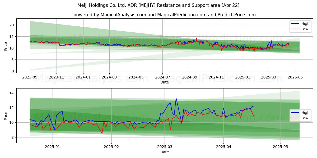Click the end of the blue High line in bottom chart
Viewport: 317px width, 158px height.
pos(254,106)
